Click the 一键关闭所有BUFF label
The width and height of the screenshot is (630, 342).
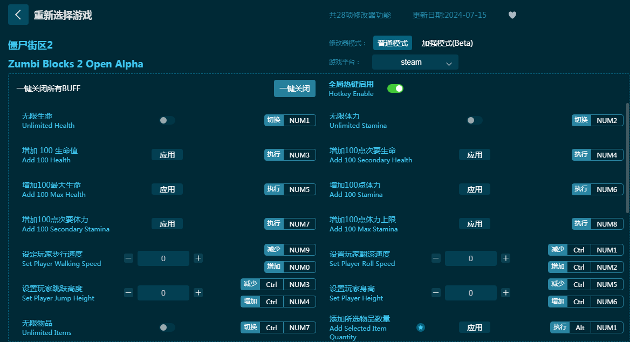tap(49, 88)
